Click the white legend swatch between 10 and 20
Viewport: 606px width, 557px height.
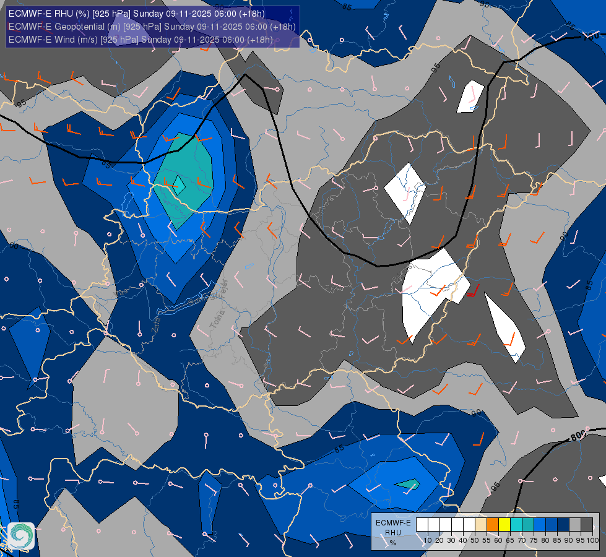point(434,525)
